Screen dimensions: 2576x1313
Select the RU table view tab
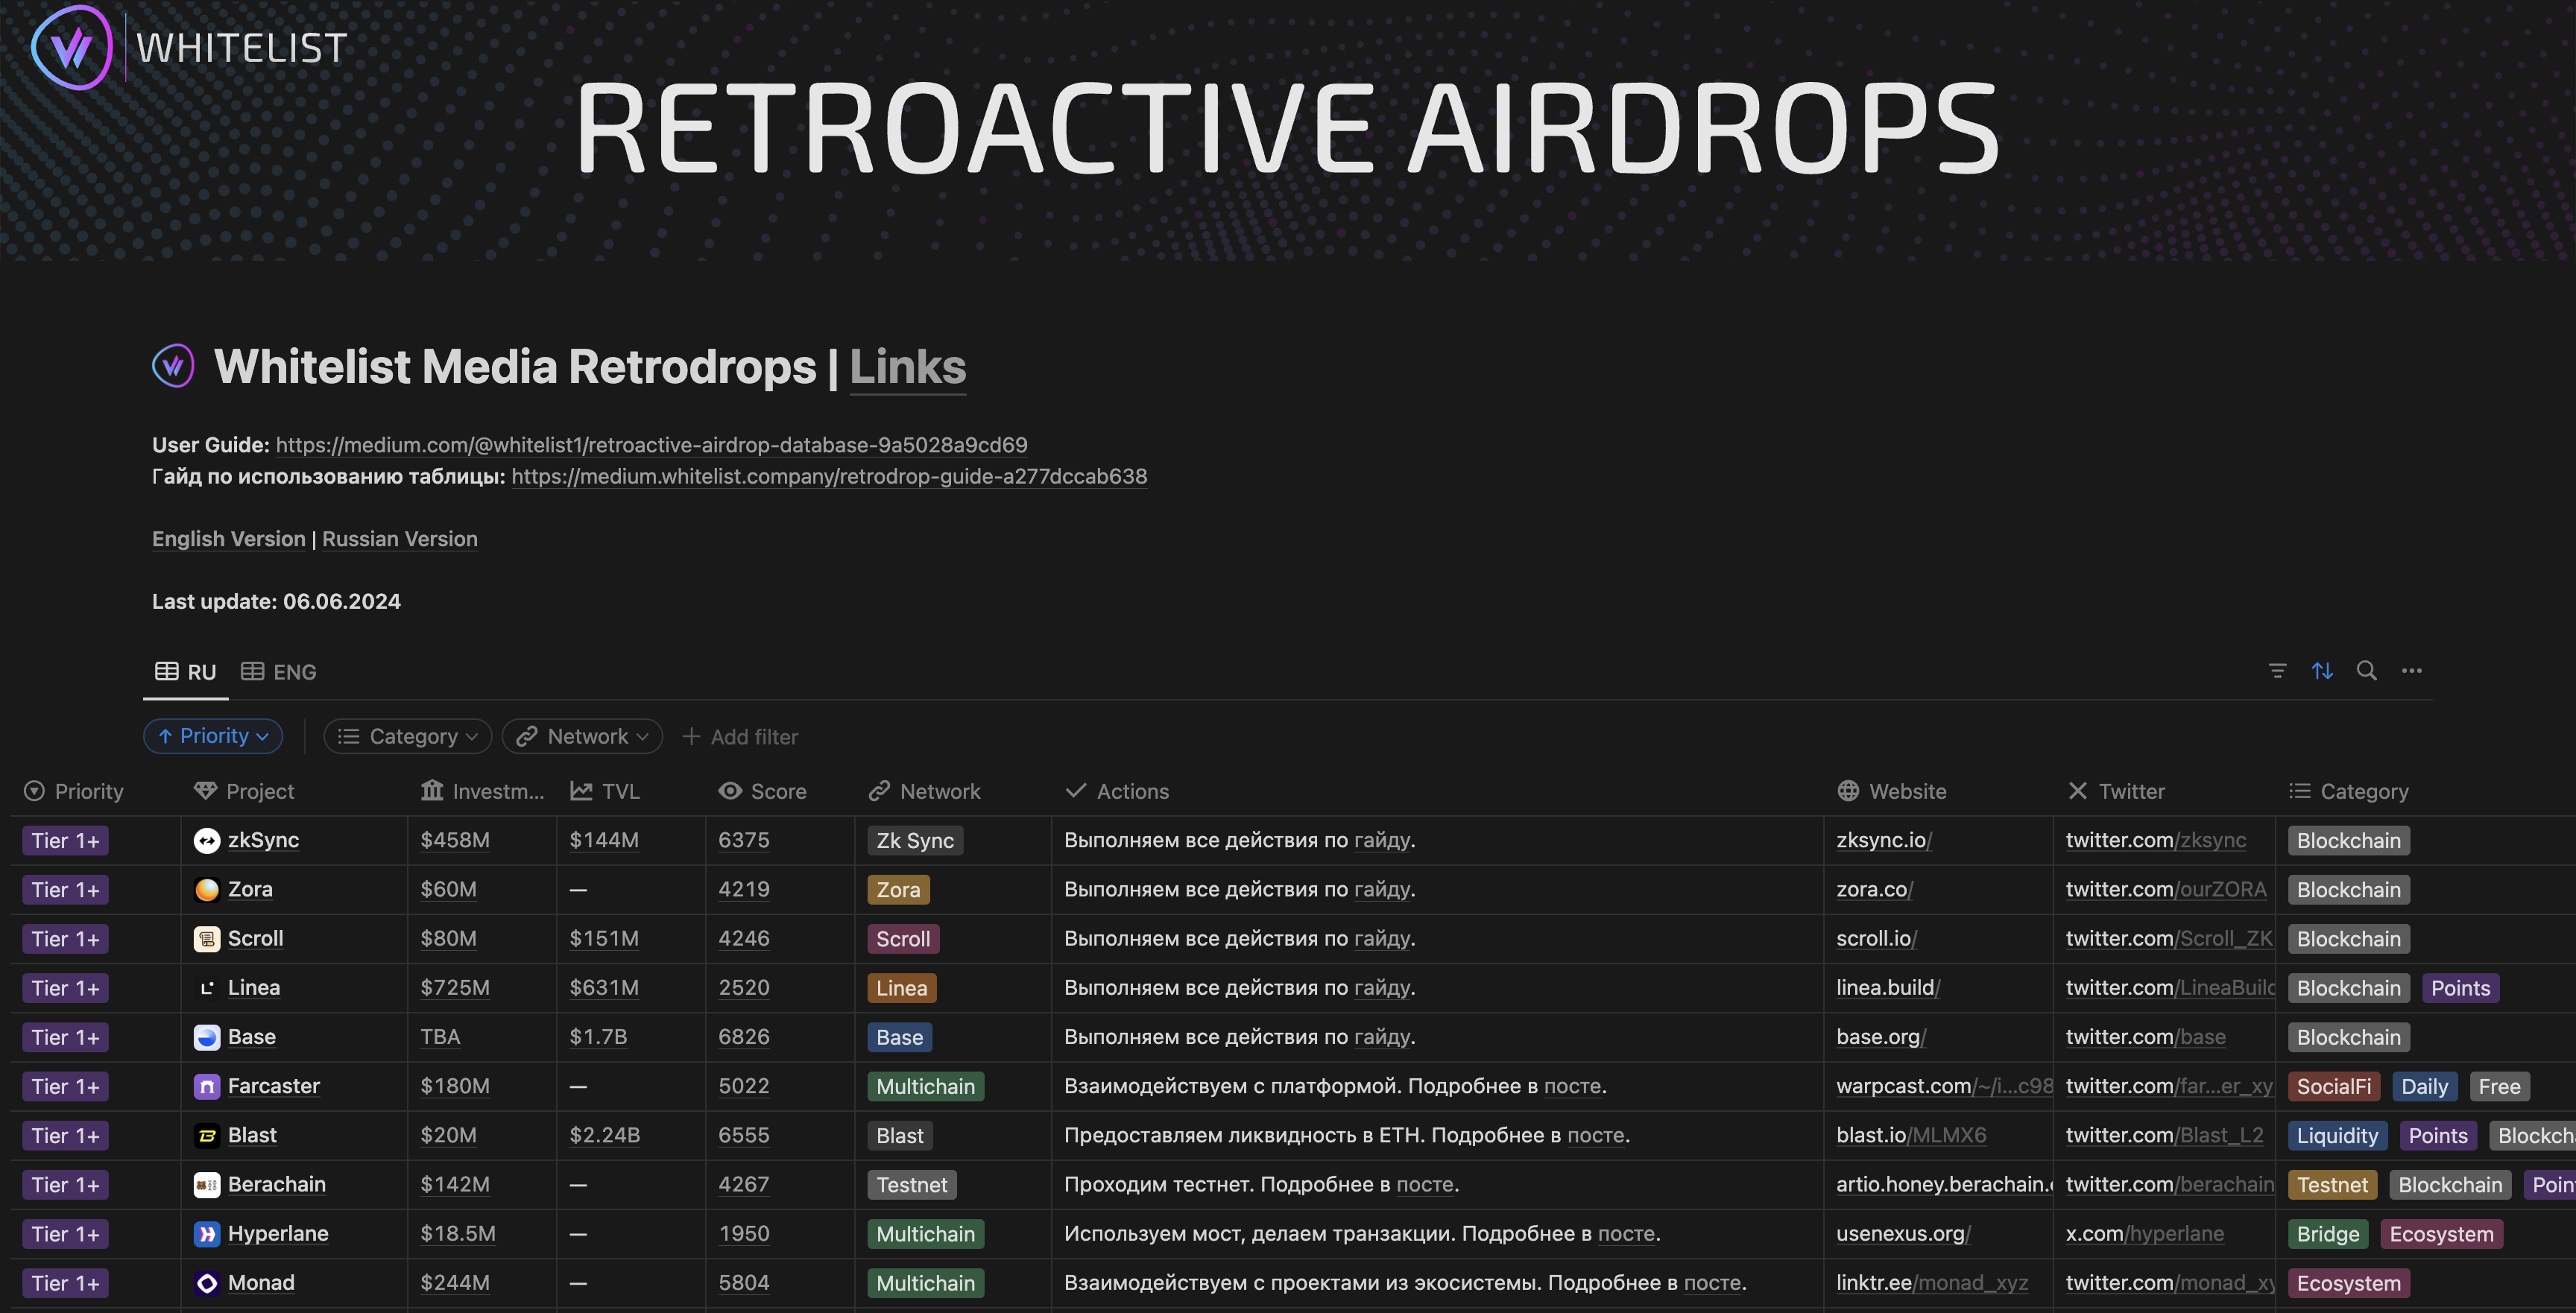186,672
